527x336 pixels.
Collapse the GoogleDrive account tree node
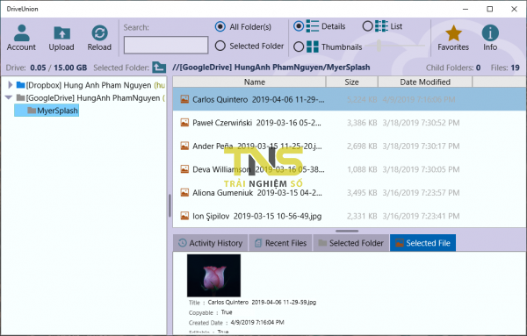click(9, 97)
